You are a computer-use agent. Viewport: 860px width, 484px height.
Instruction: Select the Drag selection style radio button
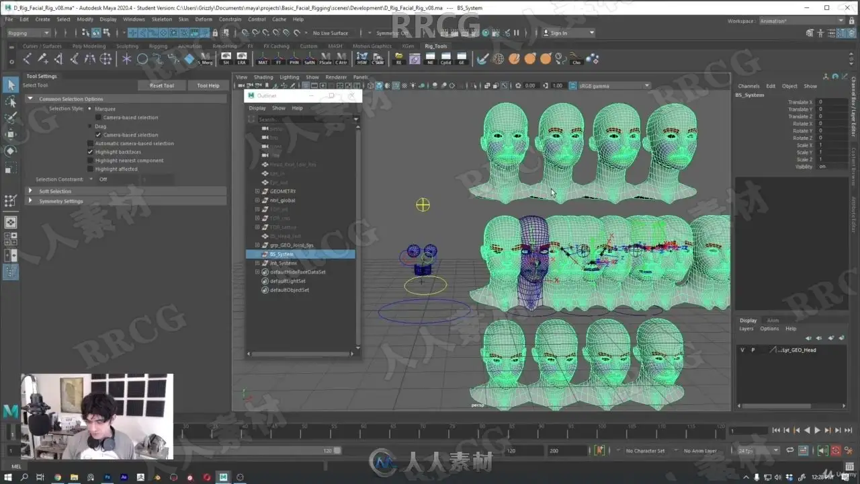[91, 126]
